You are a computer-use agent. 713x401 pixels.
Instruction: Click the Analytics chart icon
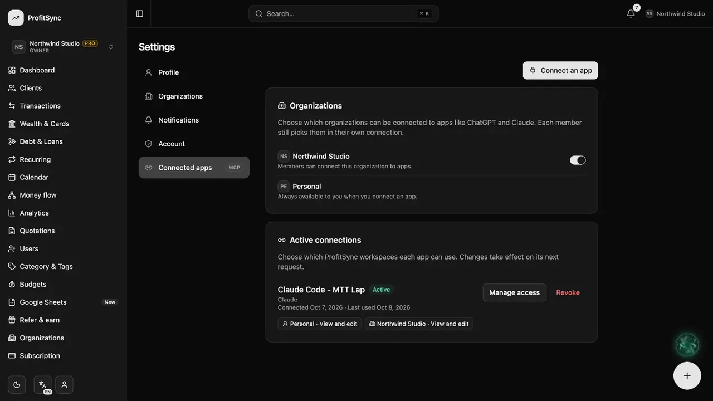(12, 213)
